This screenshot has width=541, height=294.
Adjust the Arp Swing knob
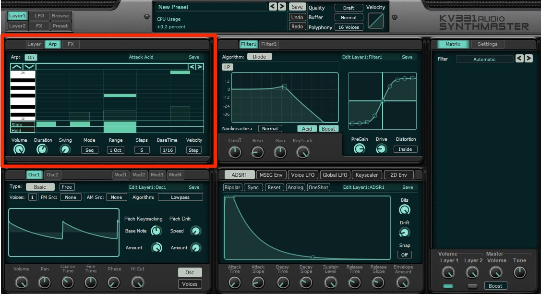point(65,149)
